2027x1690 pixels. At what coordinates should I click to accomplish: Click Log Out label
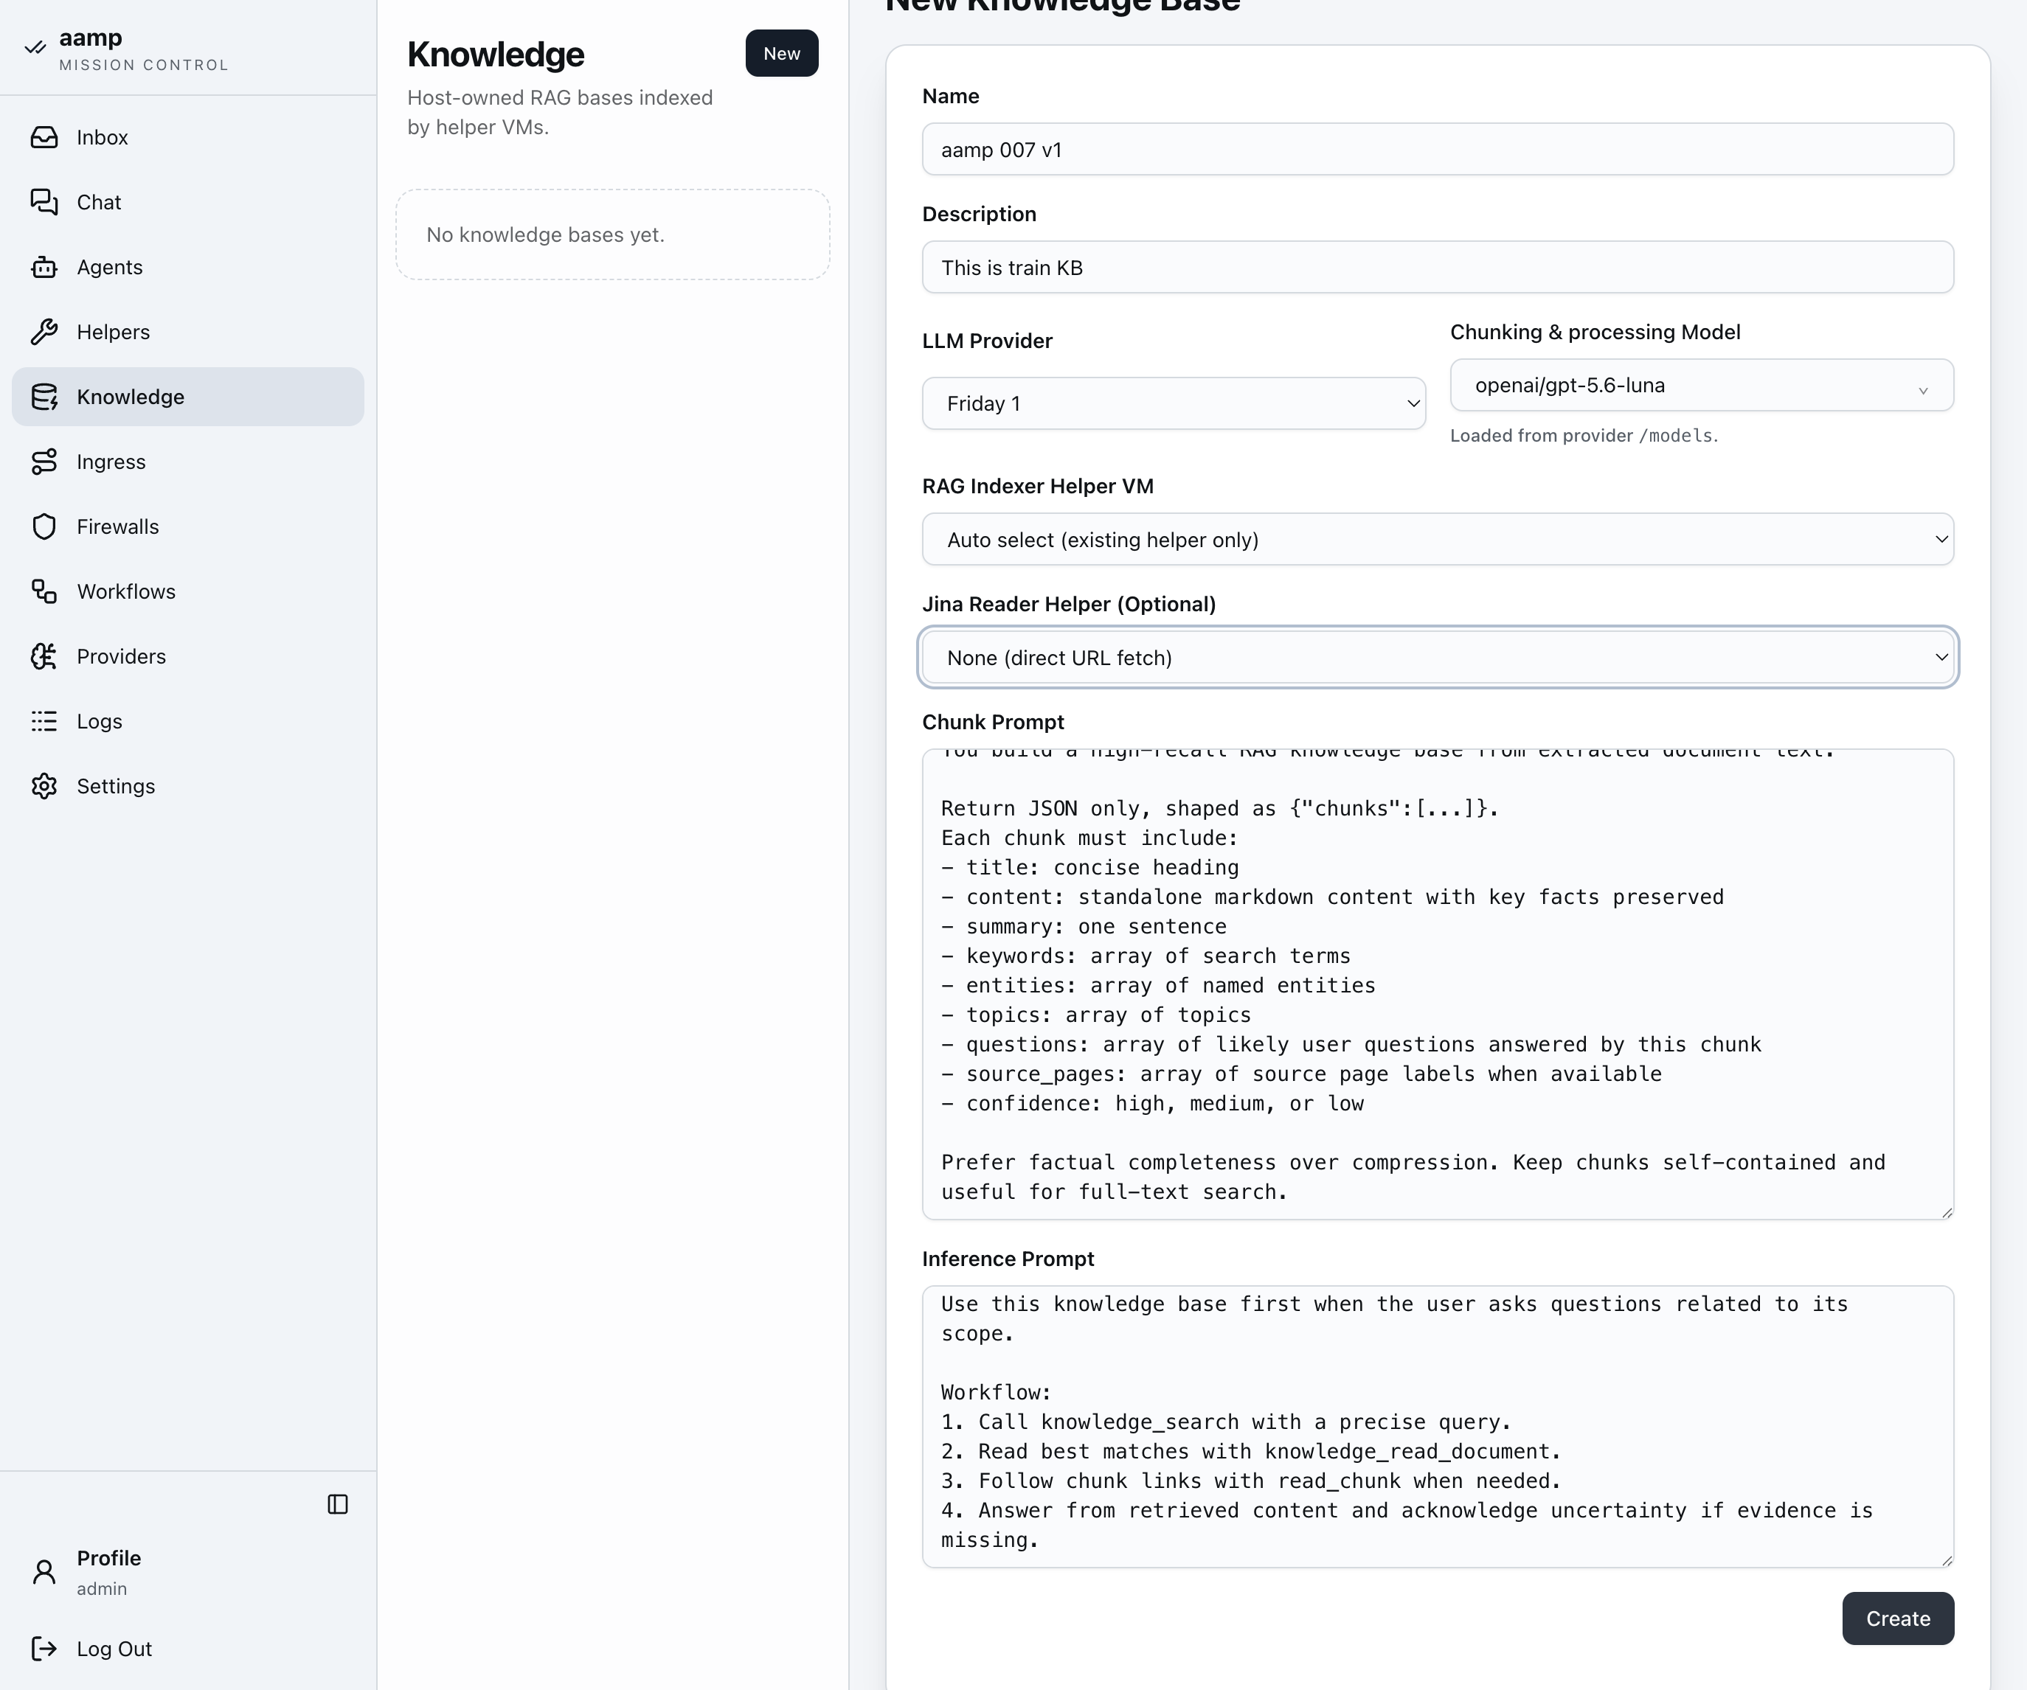[x=114, y=1649]
